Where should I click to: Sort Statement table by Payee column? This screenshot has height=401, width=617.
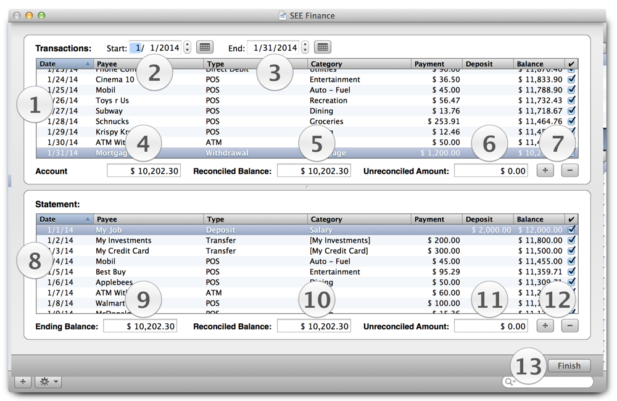point(148,219)
